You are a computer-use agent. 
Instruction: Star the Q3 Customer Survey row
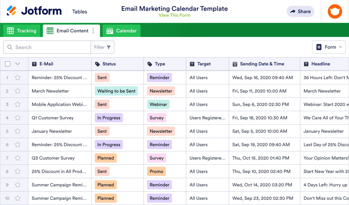pos(17,158)
